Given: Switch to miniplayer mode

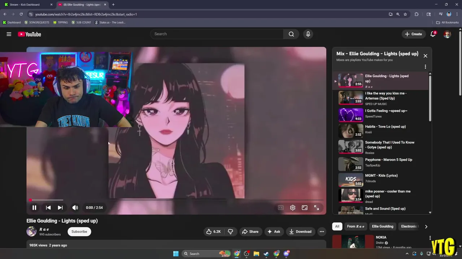Looking at the screenshot, I should [x=305, y=208].
